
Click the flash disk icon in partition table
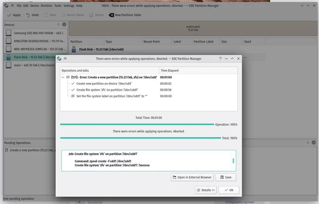coord(74,49)
